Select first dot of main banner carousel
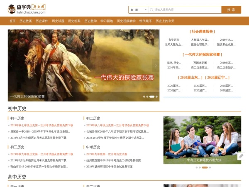Viewport: 249px width, 187px height. (x=144, y=96)
